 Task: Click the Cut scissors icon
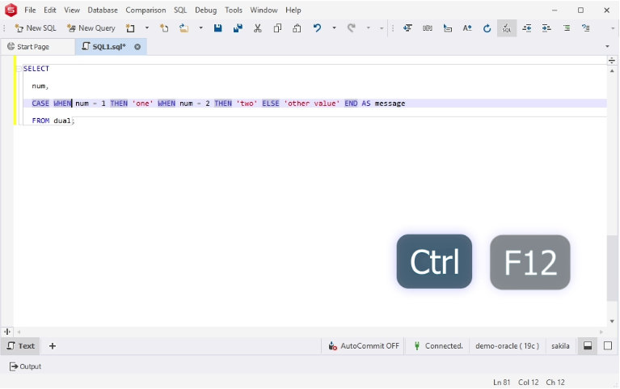pos(257,28)
